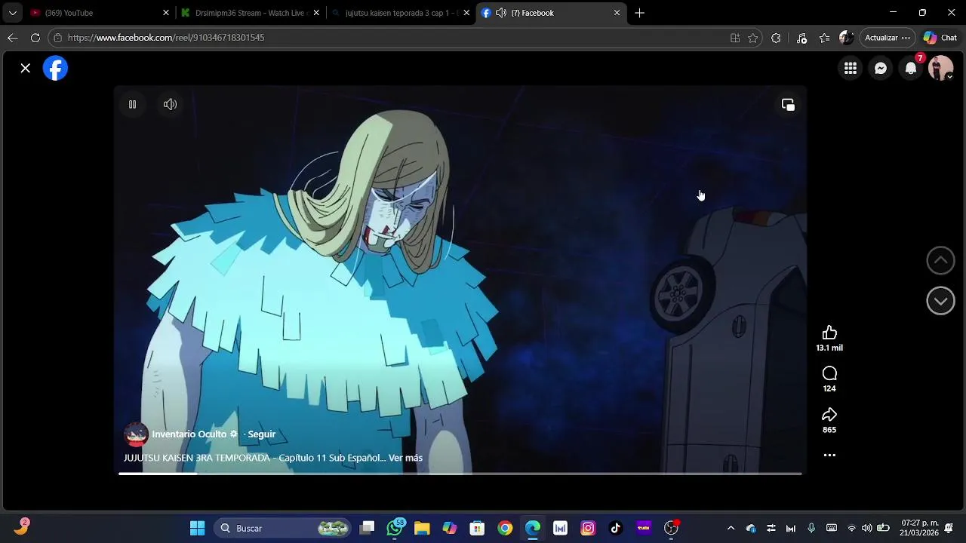
Task: Click the Actualizar update button
Action: pos(888,38)
